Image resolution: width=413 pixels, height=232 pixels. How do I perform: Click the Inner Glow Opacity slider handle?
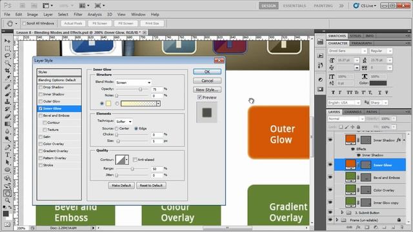[x=141, y=90]
